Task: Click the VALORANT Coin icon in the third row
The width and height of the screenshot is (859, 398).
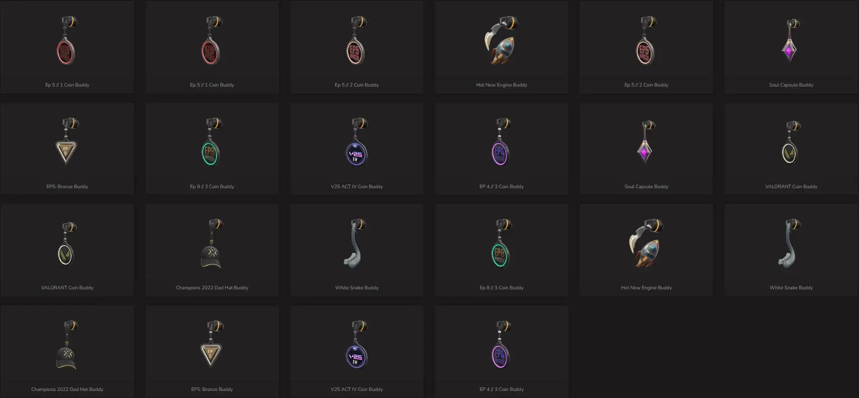Action: click(x=67, y=244)
